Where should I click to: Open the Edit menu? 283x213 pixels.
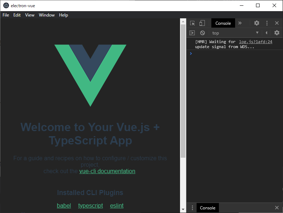pos(17,15)
